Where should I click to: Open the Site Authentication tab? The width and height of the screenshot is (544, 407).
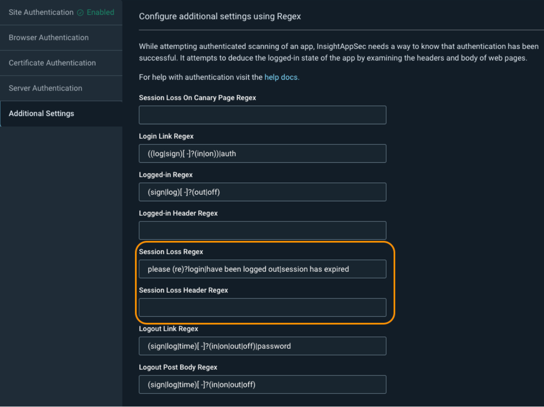click(41, 12)
